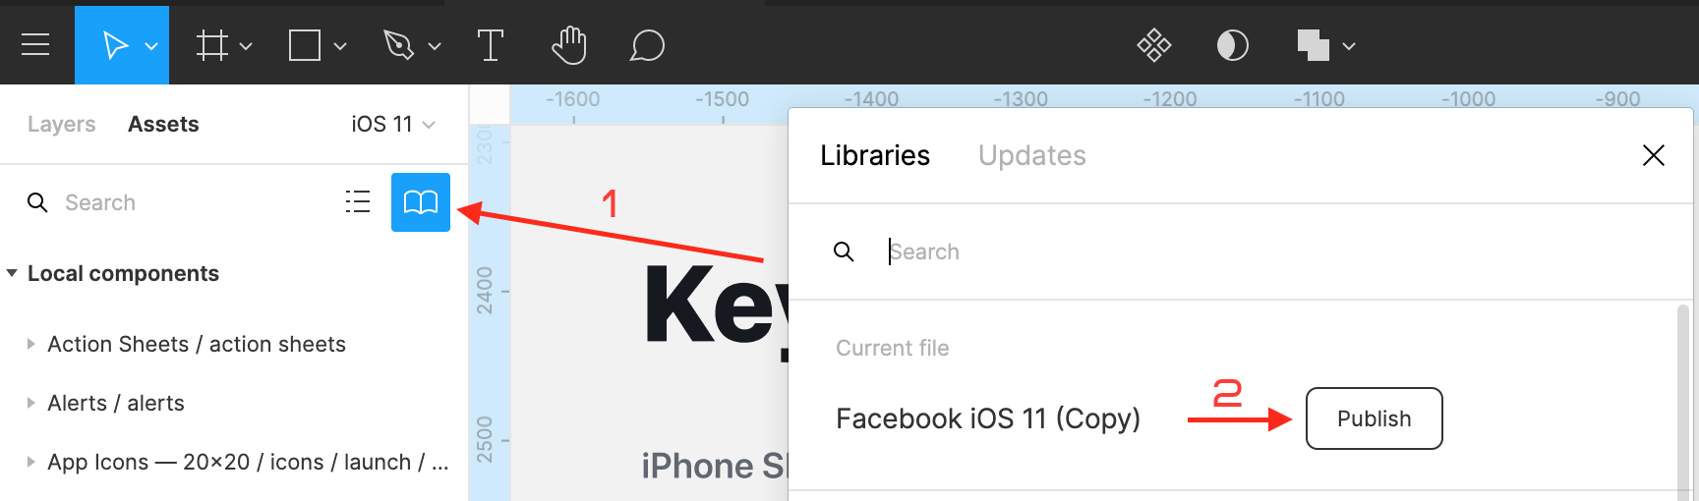
Task: Select the Comment tool
Action: (647, 45)
